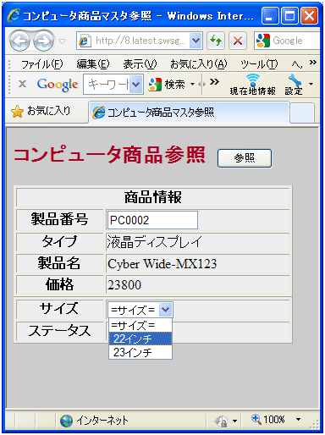Open the ツール(T) menu

pos(259,64)
